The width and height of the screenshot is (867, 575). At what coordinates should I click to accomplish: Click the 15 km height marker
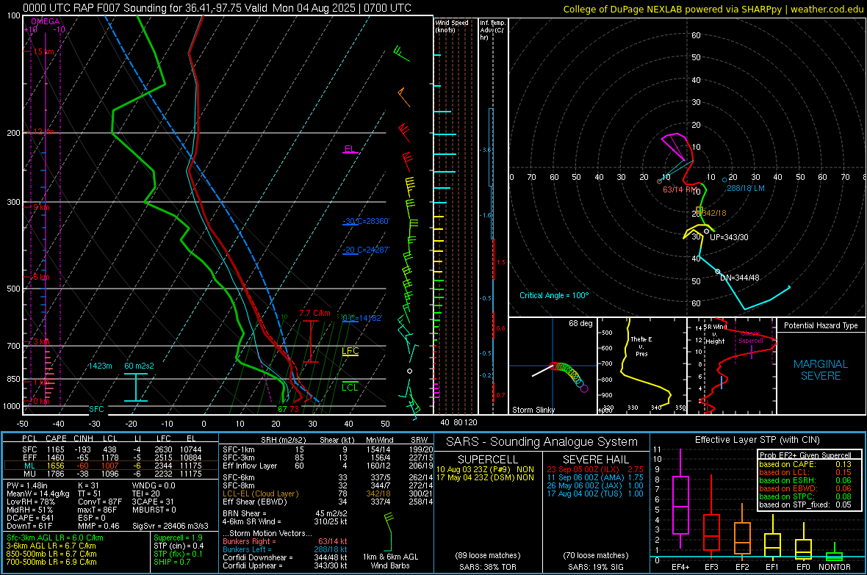44,51
